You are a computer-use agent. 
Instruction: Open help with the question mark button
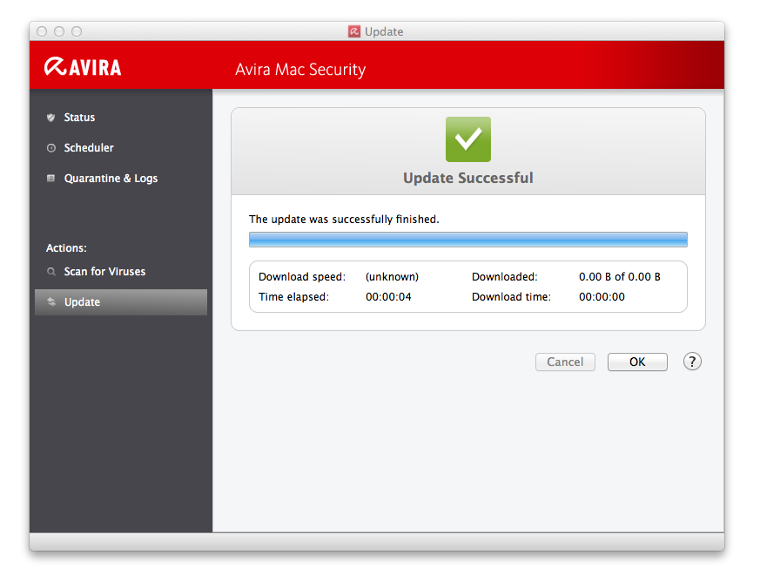tap(692, 362)
